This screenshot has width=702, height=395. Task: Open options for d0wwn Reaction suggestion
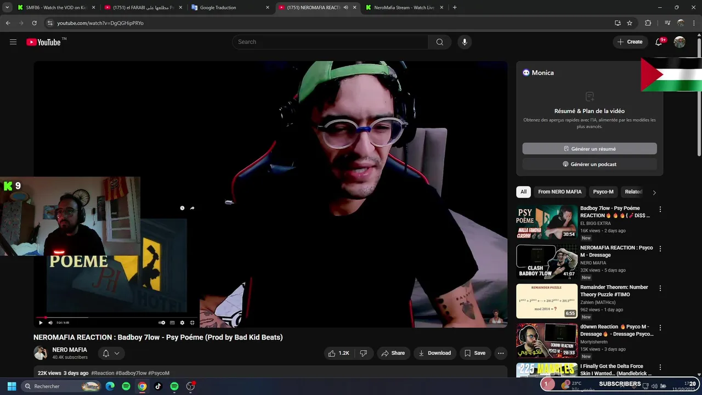[660, 328]
